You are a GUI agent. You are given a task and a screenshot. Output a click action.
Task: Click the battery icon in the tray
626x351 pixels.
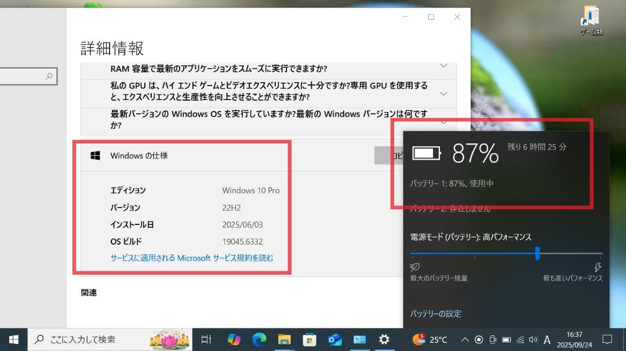[506, 340]
